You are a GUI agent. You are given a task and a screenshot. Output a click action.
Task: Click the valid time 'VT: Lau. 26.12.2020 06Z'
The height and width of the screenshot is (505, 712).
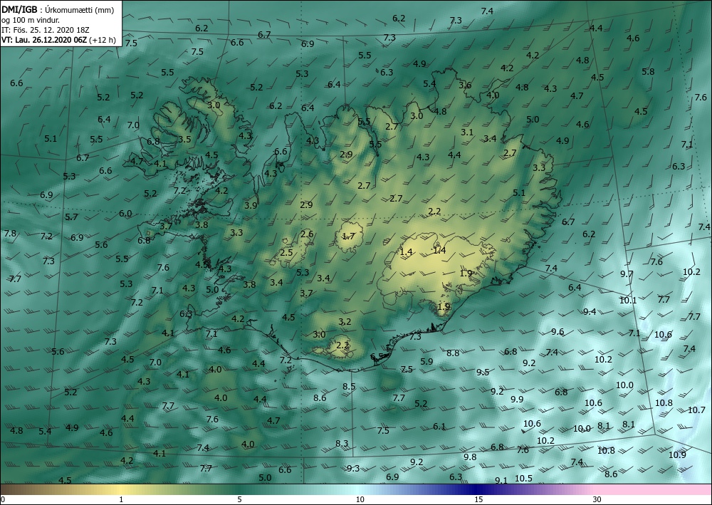tap(44, 40)
